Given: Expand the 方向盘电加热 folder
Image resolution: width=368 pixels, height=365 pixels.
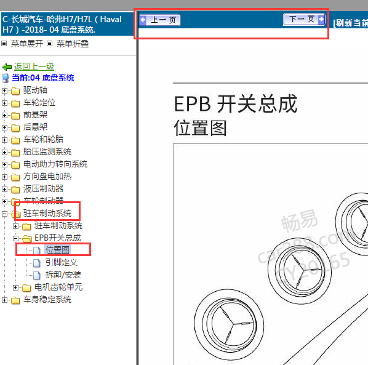Looking at the screenshot, I should [x=4, y=177].
